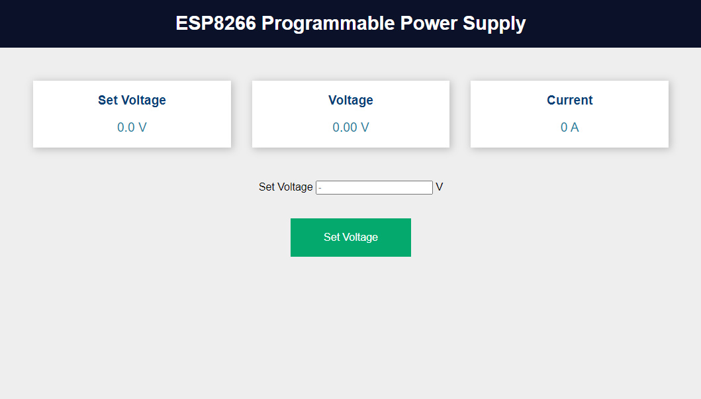This screenshot has width=701, height=399.
Task: Click the word Set in the input label
Action: [x=266, y=187]
